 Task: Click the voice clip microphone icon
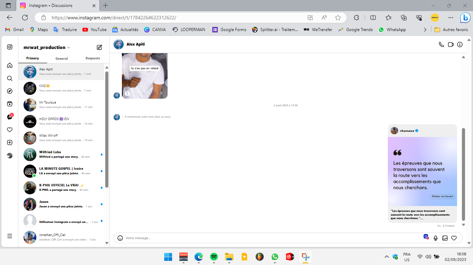coord(436,238)
